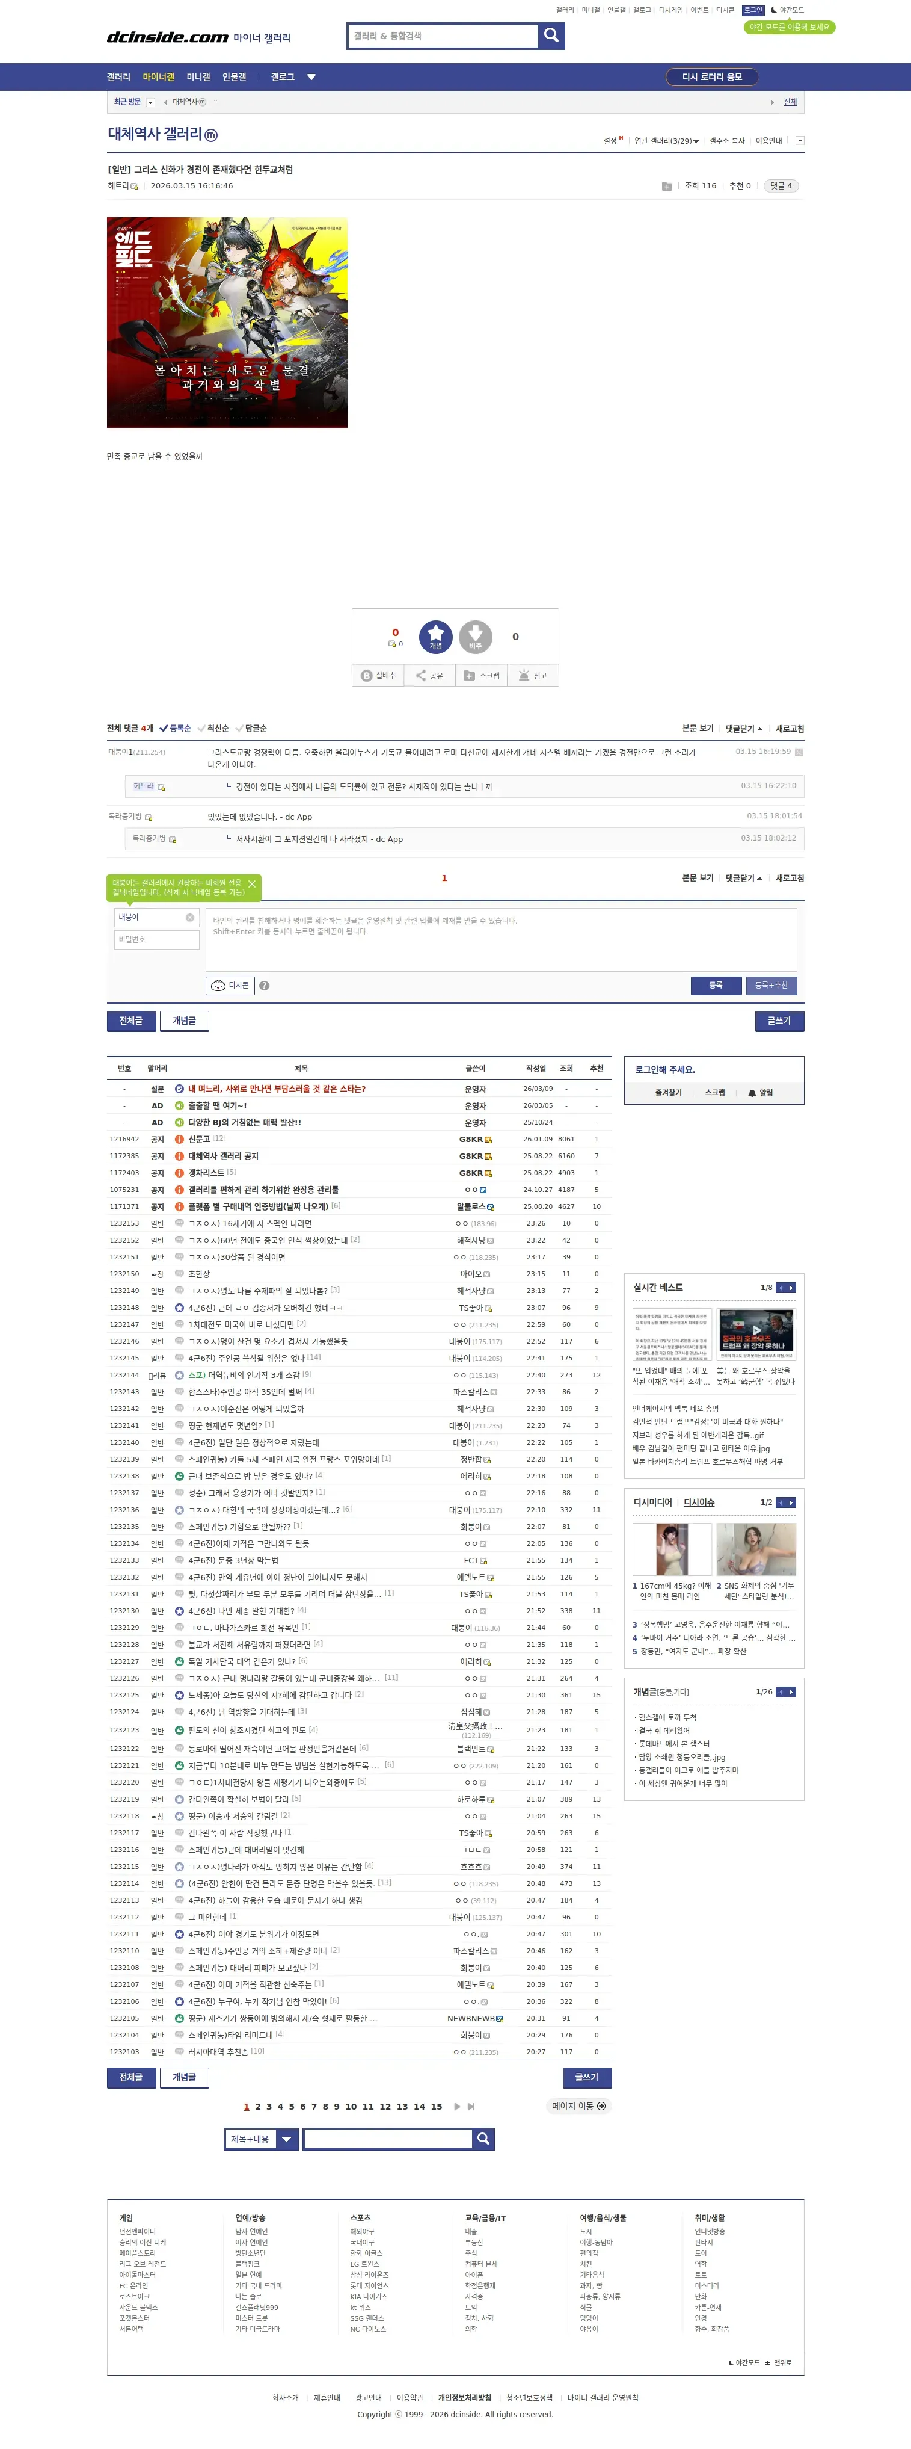Open the 디시콘 emoticon picker

click(230, 985)
